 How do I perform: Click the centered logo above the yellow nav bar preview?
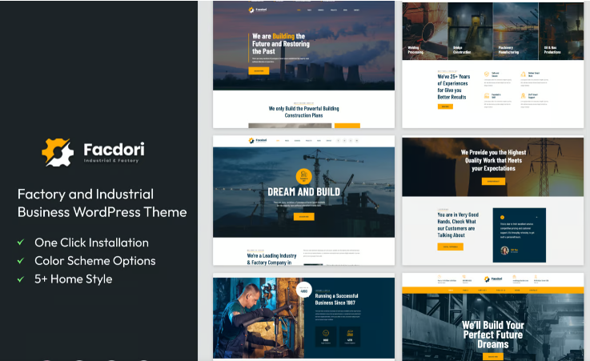point(493,279)
